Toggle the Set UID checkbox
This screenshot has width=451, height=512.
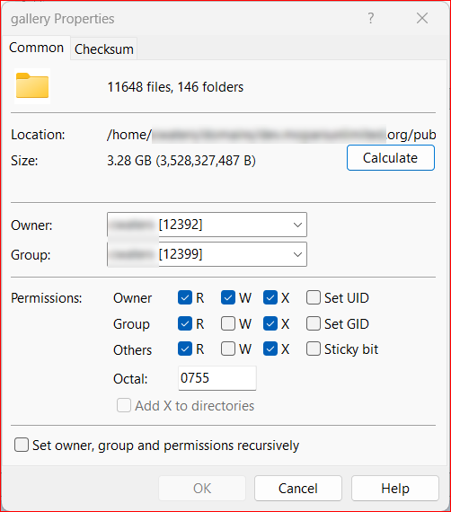(x=314, y=298)
